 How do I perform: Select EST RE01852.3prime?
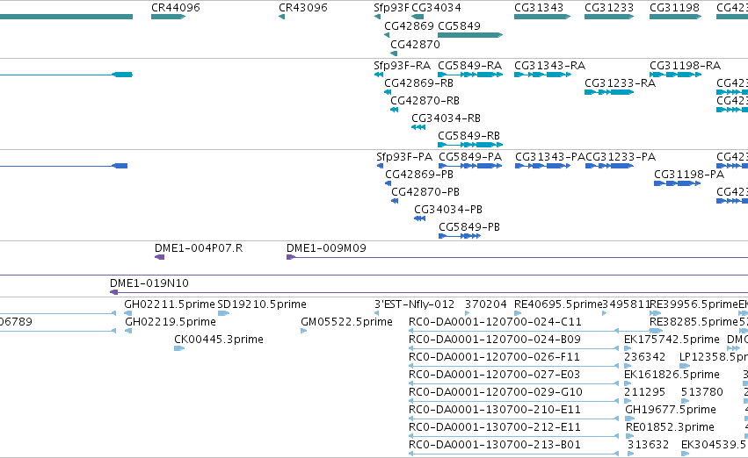pyautogui.click(x=670, y=427)
